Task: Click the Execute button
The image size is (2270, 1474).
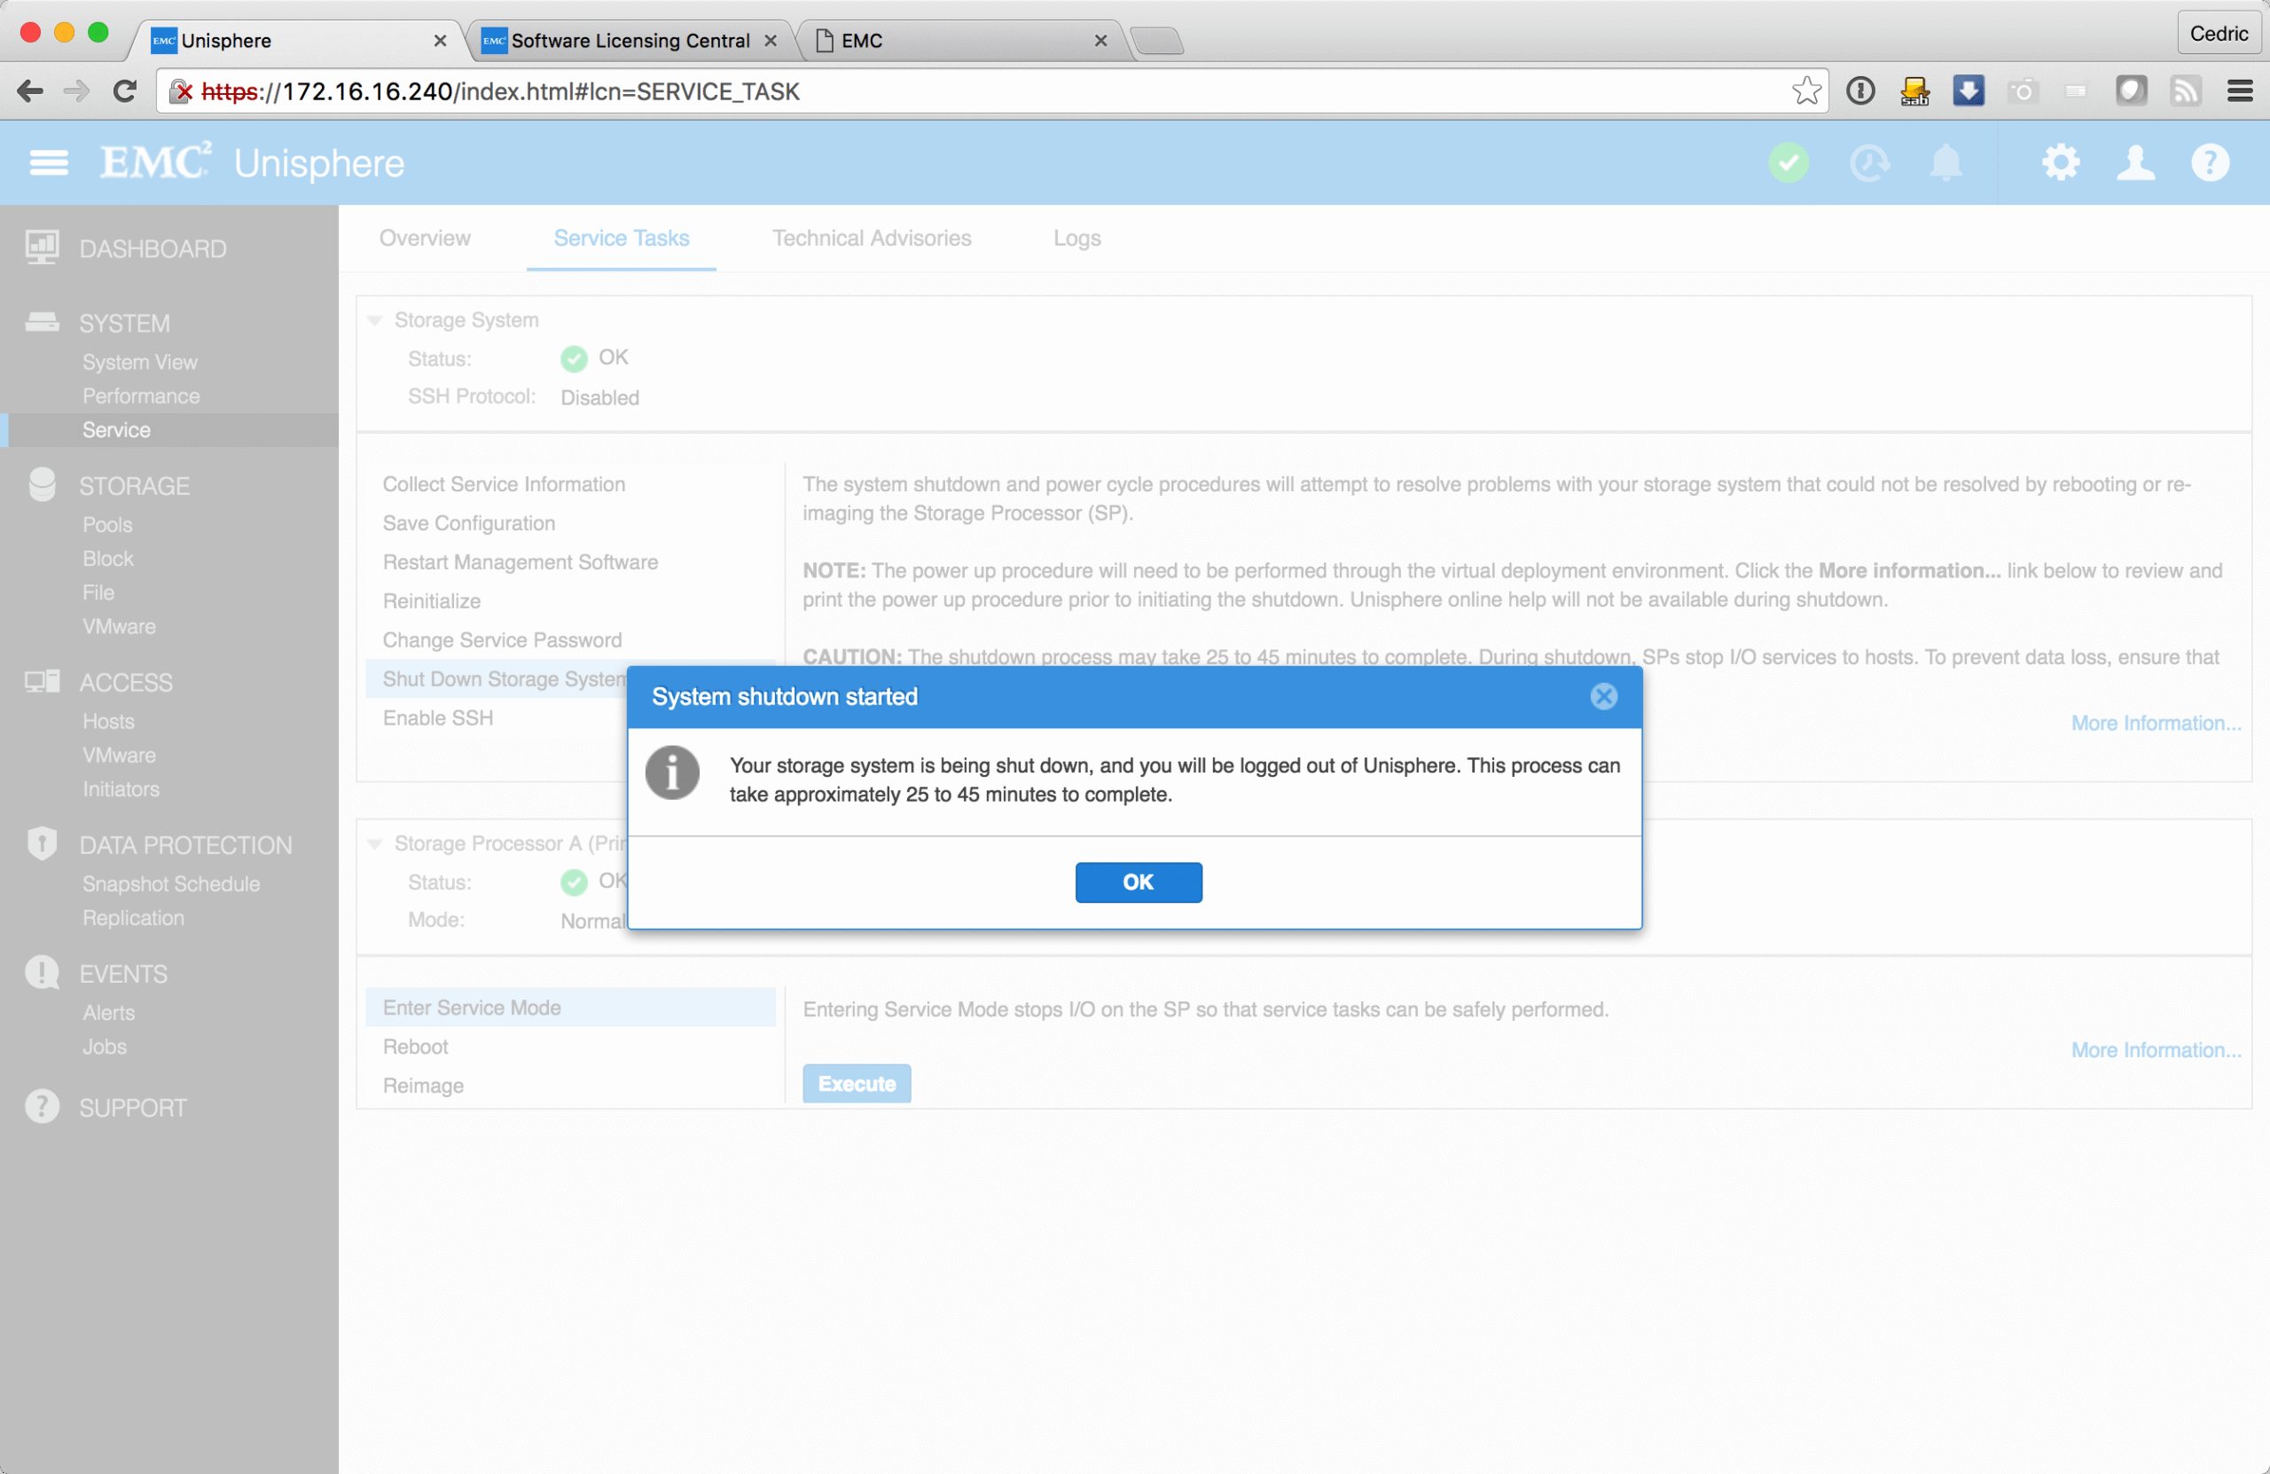Action: (857, 1084)
